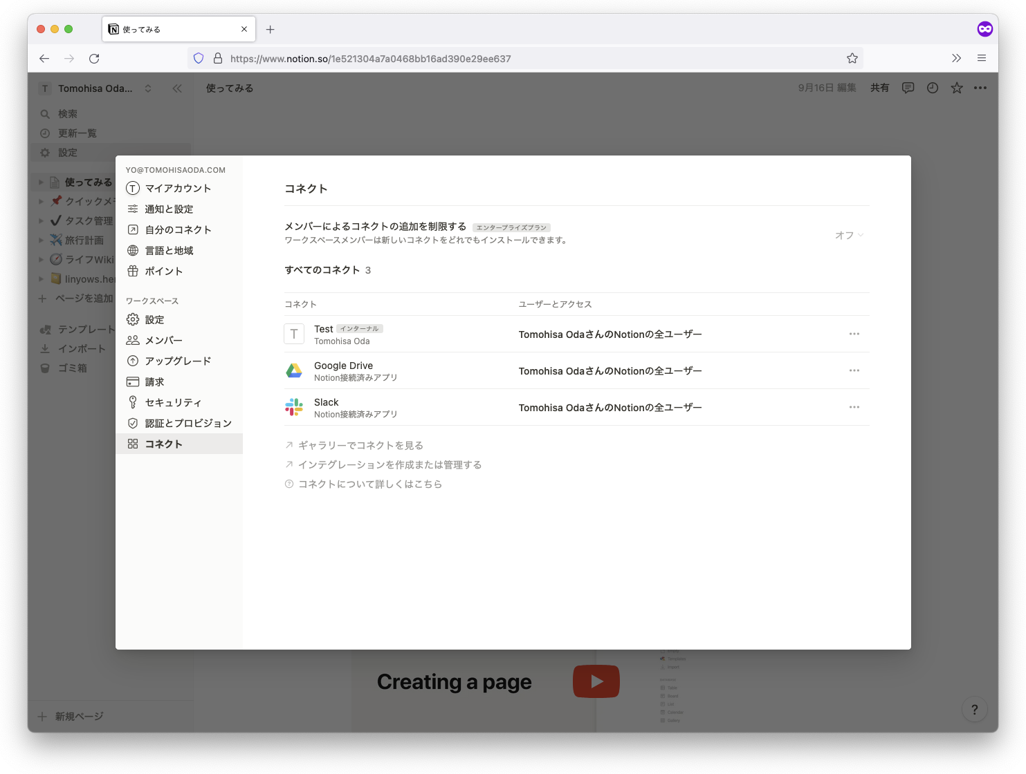Click the 共有 share button
Image resolution: width=1026 pixels, height=774 pixels.
point(879,88)
